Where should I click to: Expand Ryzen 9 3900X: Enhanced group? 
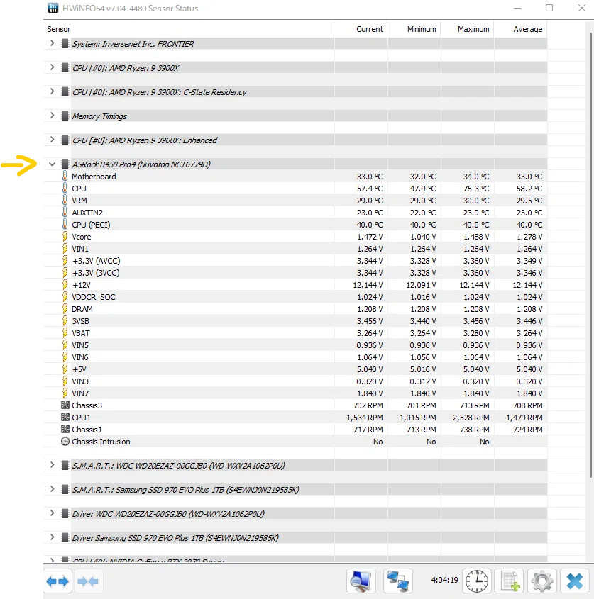point(52,140)
